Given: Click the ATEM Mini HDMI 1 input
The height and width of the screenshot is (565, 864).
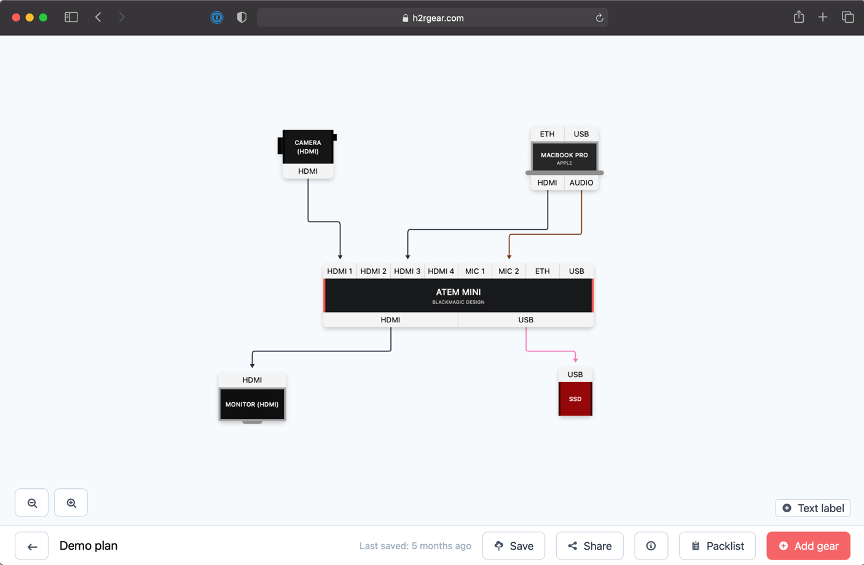Looking at the screenshot, I should (340, 271).
